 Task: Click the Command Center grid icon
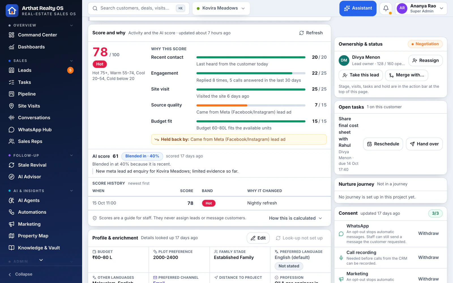[11, 35]
